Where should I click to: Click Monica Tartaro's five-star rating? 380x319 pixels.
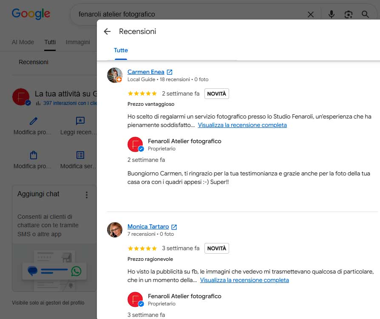[x=142, y=248]
